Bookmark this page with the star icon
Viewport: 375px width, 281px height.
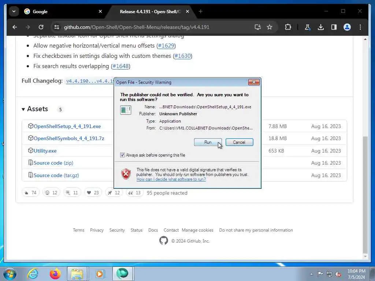coord(270,27)
